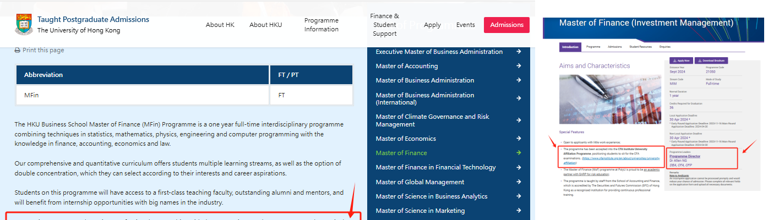Click arrow beside Master of Science in Marketing
Viewport: 768px width, 220px height.
(x=519, y=211)
